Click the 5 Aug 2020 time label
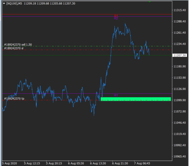 pyautogui.click(x=9, y=163)
